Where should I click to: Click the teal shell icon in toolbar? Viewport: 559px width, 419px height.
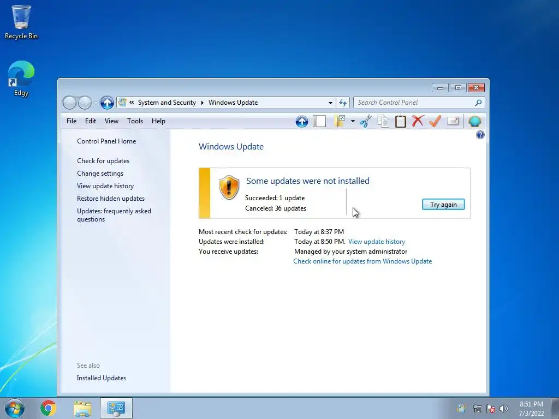click(474, 122)
